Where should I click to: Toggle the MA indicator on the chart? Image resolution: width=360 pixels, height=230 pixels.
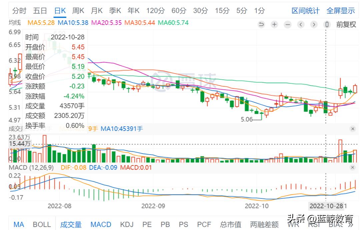point(19,225)
